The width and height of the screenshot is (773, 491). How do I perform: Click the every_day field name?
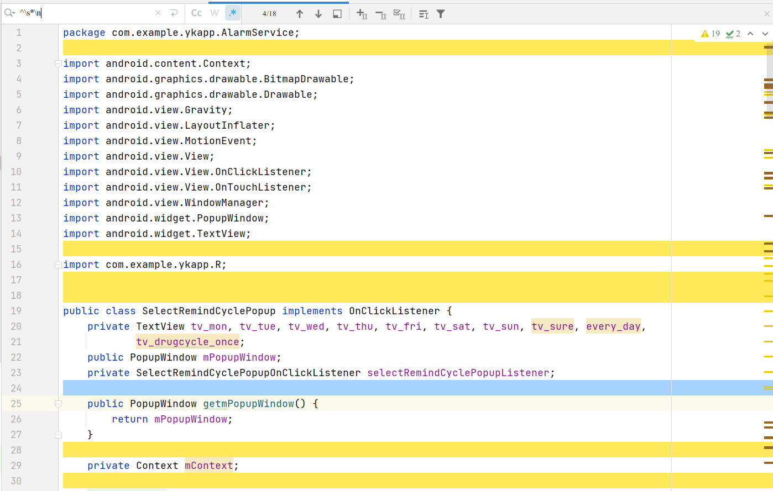613,326
